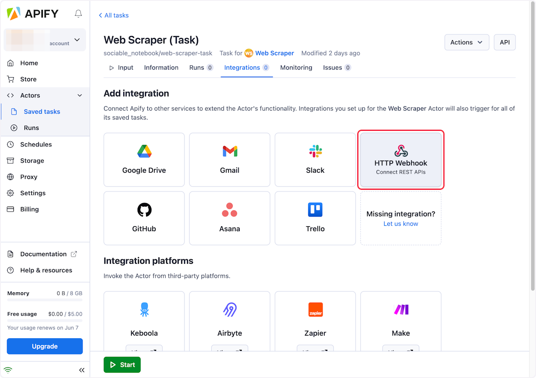Select the Integrations tab
Screen dimensions: 536x378
247,68
